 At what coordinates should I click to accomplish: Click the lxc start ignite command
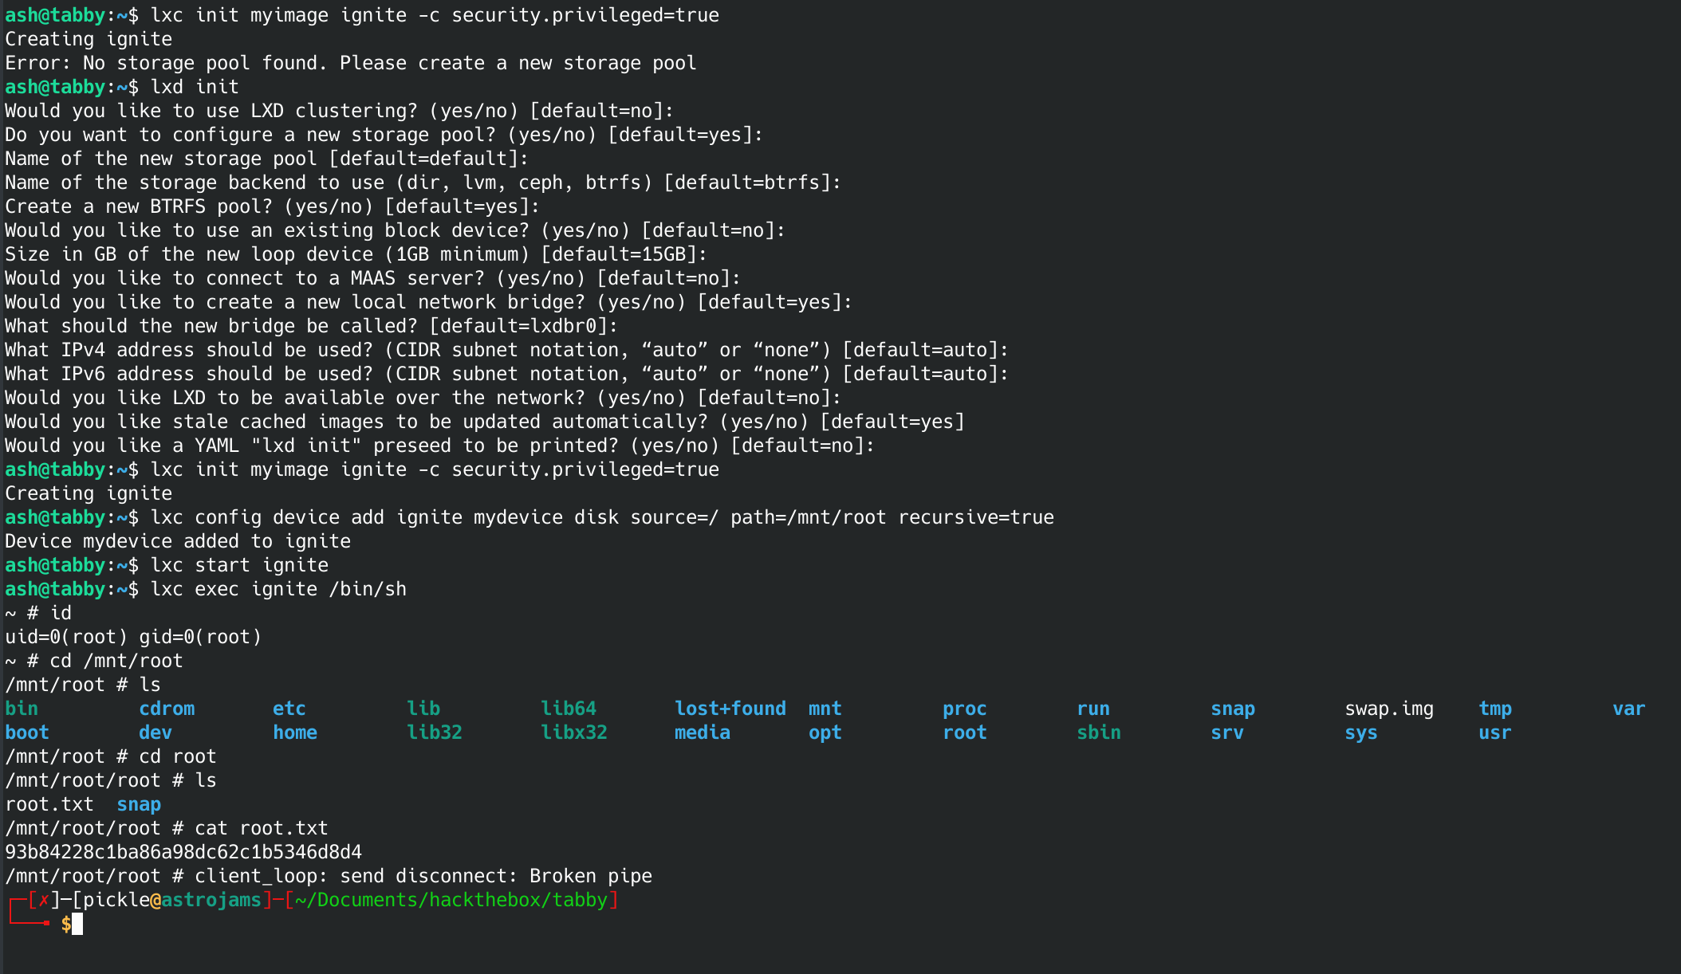[239, 565]
